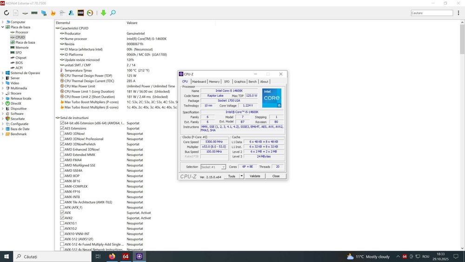The height and width of the screenshot is (262, 465).
Task: Click the vertical scrollbar thumb in AIDA64
Action: pyautogui.click(x=462, y=40)
